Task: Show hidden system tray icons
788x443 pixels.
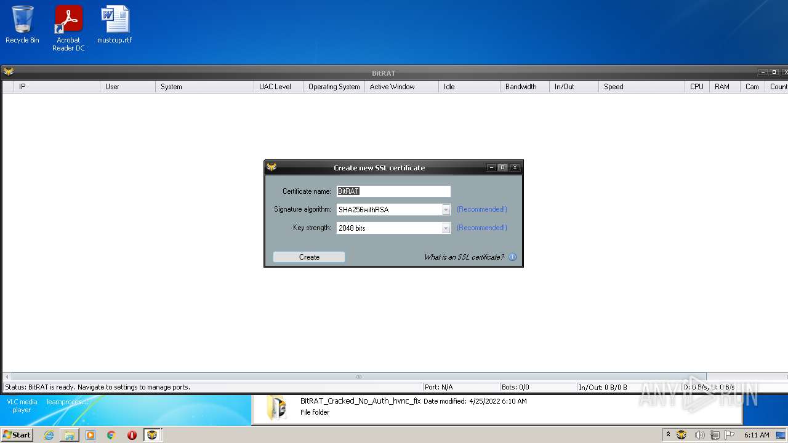Action: click(x=668, y=435)
